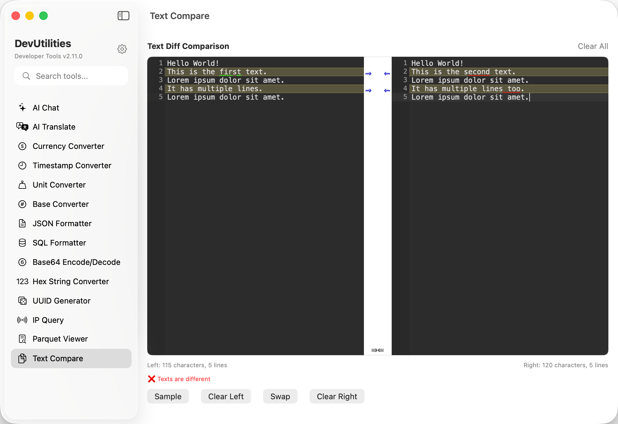Viewport: 618px width, 424px height.
Task: Switch to the SQL Formatter tool
Action: tap(59, 243)
